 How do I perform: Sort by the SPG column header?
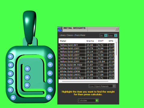pos(111,41)
